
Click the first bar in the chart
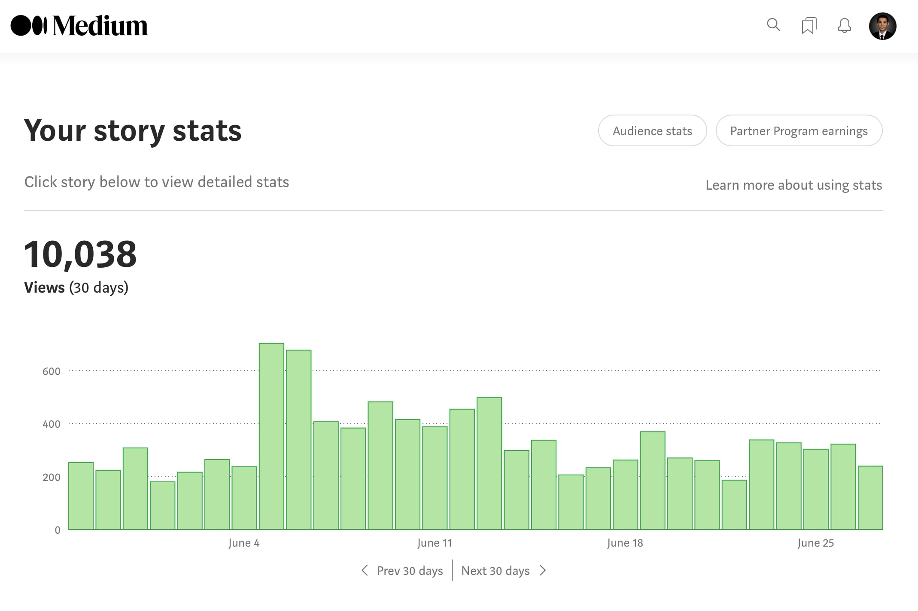pyautogui.click(x=81, y=496)
